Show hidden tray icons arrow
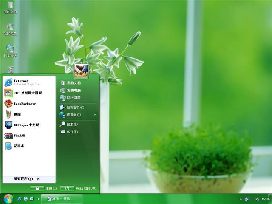The image size is (272, 204). [x=241, y=199]
